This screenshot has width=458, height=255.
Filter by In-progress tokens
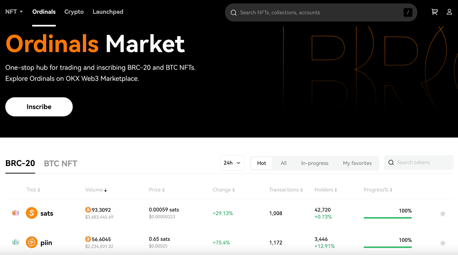point(315,163)
